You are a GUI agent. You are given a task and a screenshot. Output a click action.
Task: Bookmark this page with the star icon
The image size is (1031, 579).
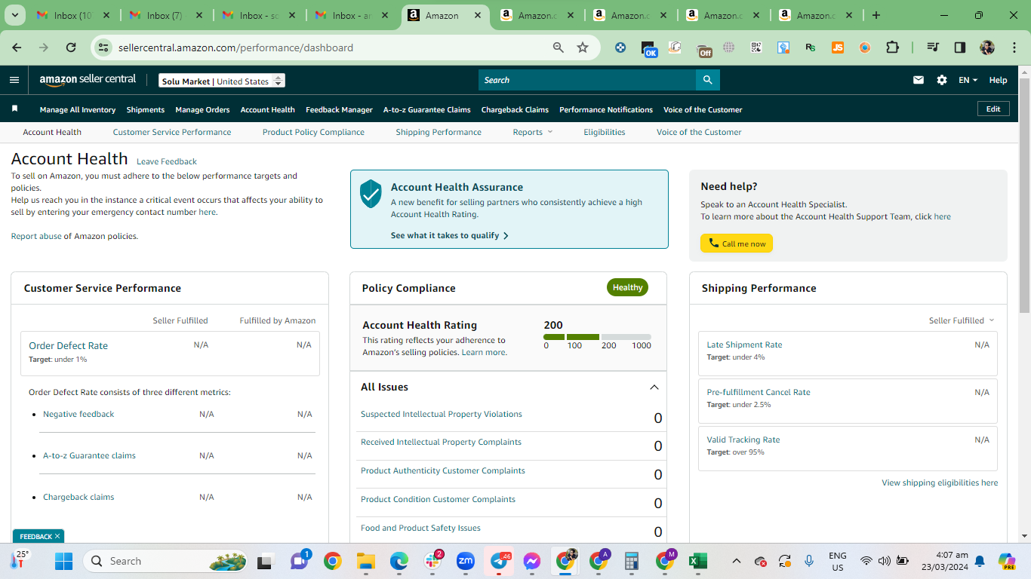point(583,47)
